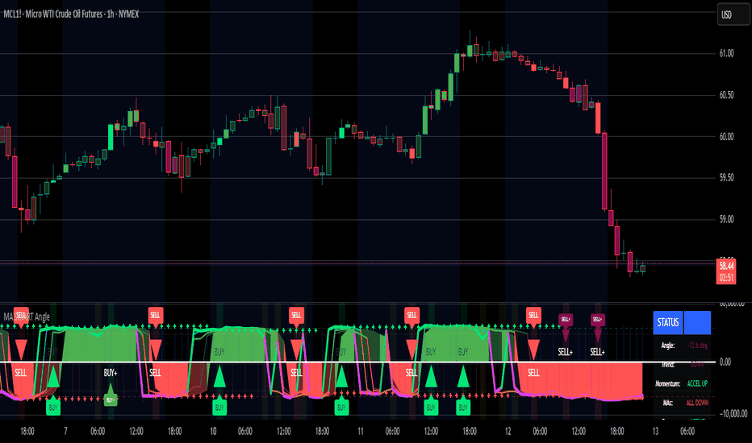This screenshot has width=752, height=443.
Task: Click the rightmost green BUY label box
Action: coord(463,408)
